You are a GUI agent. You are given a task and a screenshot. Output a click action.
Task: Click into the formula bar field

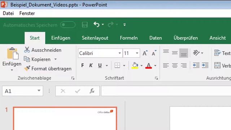(x=166, y=91)
